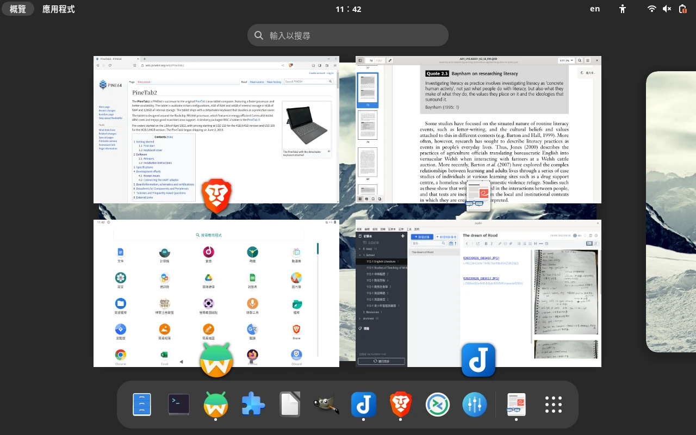The image size is (696, 435).
Task: Open the 應用程式 menu
Action: click(58, 9)
